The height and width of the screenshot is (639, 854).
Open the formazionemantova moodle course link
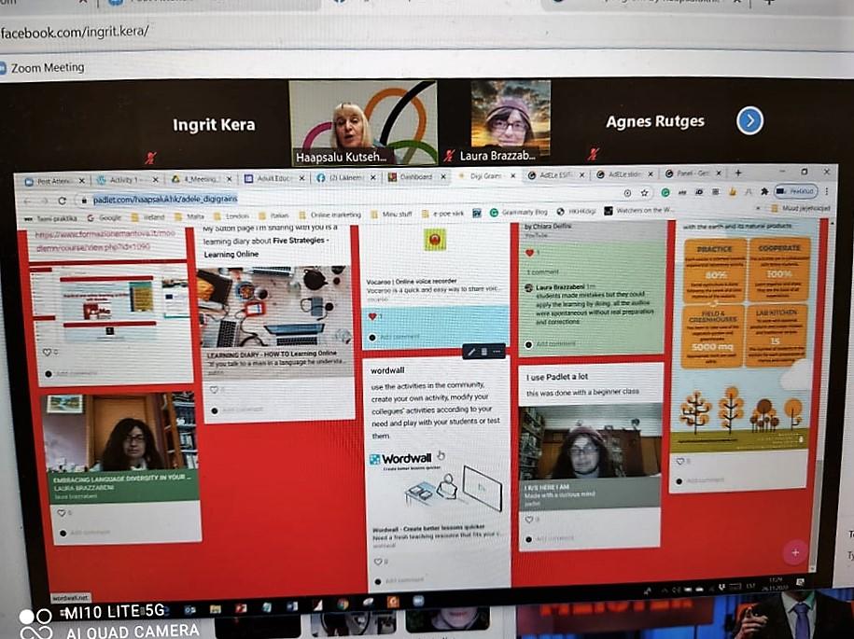104,240
